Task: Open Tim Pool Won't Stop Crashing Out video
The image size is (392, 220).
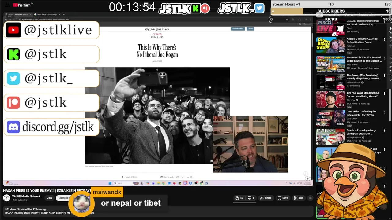Action: [x=363, y=94]
